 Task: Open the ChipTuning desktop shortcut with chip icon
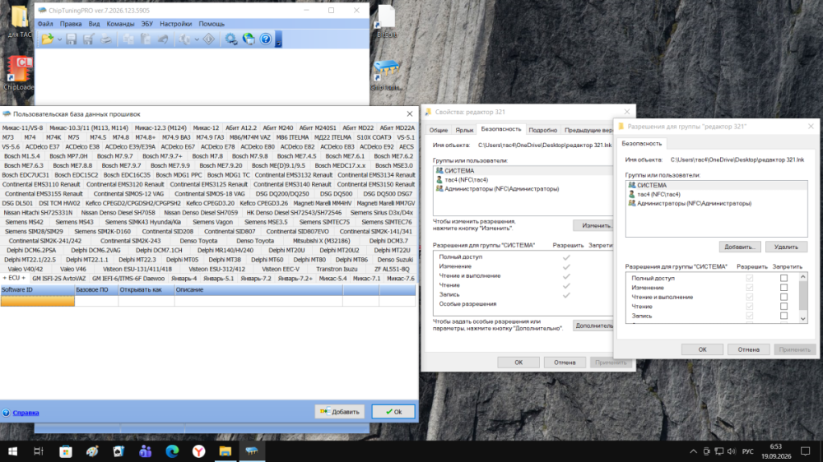click(387, 75)
